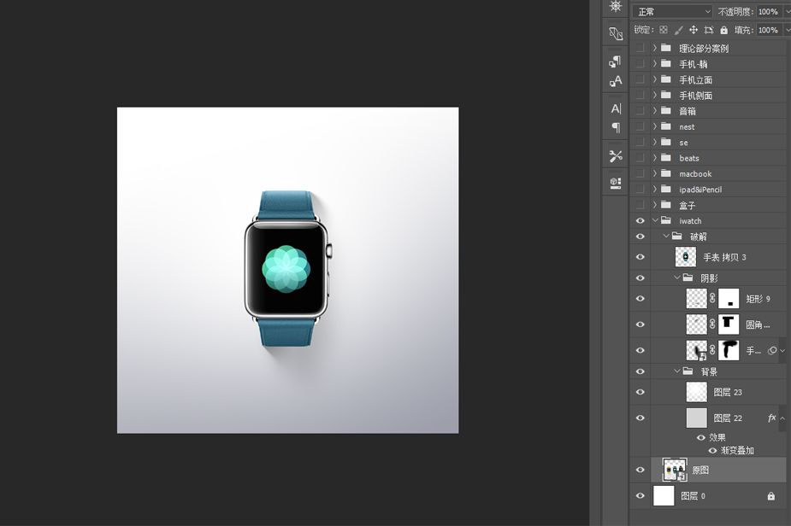The height and width of the screenshot is (526, 791).
Task: Open the Character panel icon
Action: tap(616, 108)
